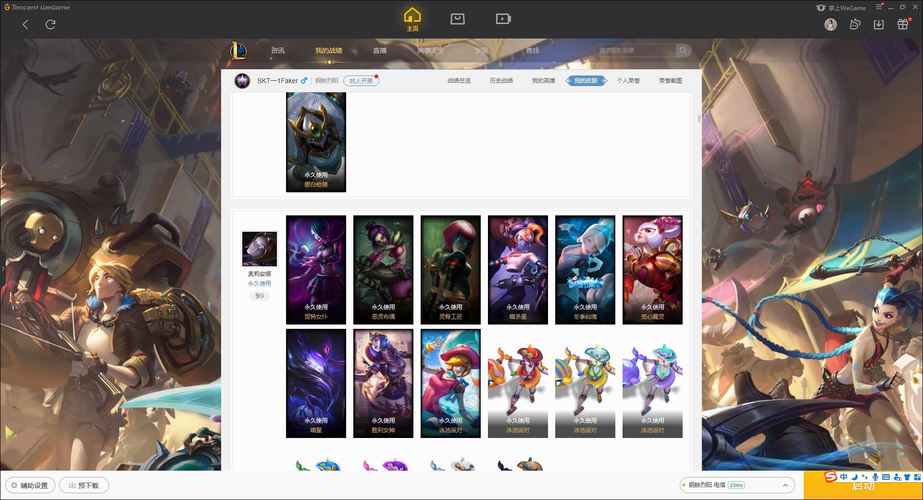This screenshot has height=500, width=923.
Task: Open 辅助设置 assist settings
Action: pyautogui.click(x=30, y=486)
